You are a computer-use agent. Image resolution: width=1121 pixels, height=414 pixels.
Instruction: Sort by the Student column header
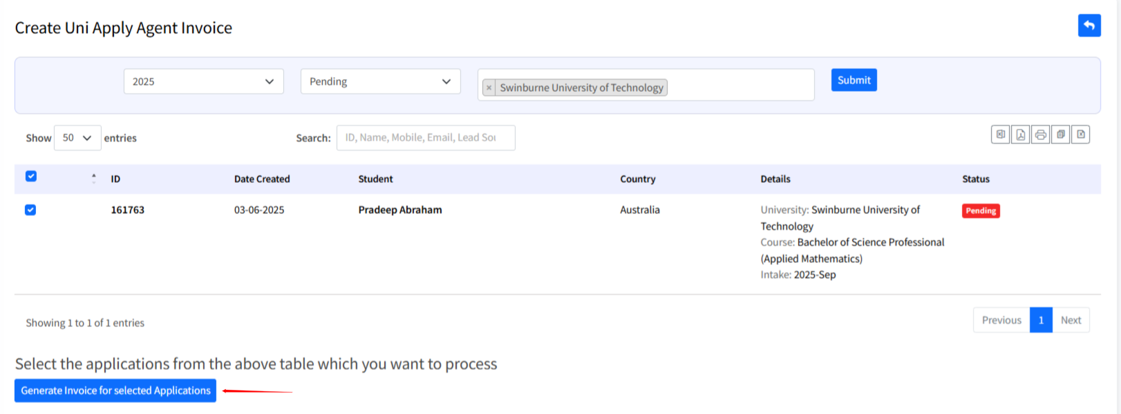pyautogui.click(x=375, y=179)
